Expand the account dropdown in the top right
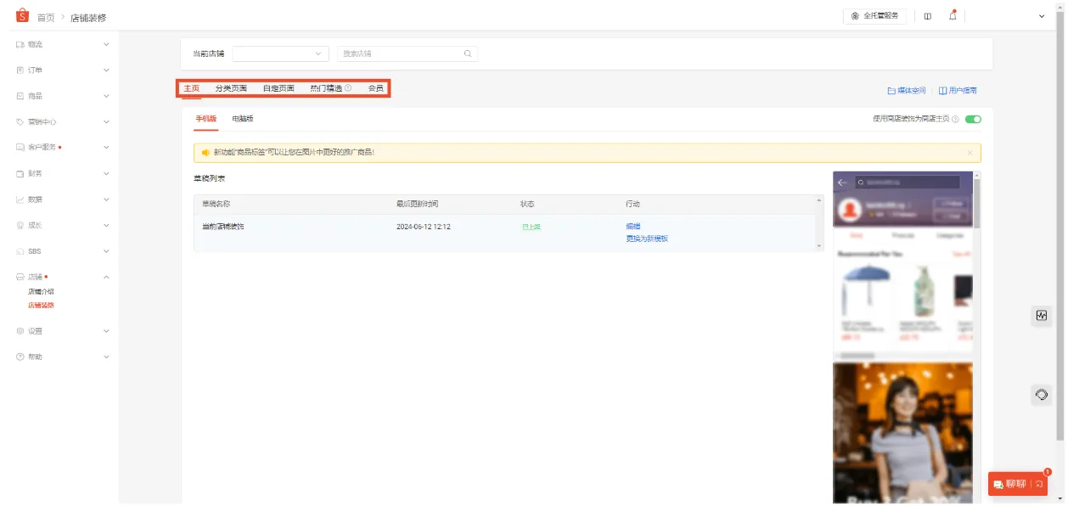The width and height of the screenshot is (1068, 506). [x=1042, y=16]
